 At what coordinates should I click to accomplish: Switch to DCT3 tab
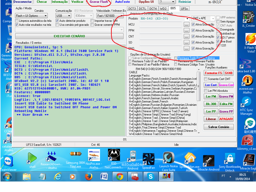[x=132, y=9]
